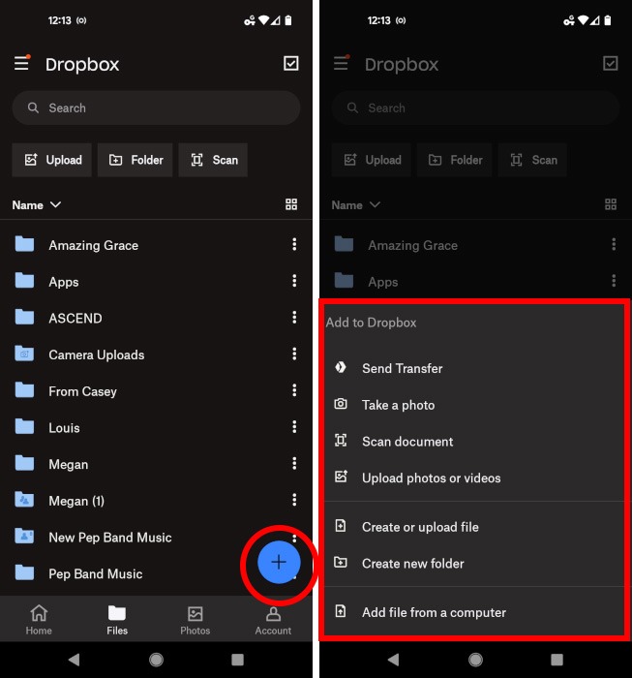Screen dimensions: 632x678
Task: Open hamburger menu in left Dropbox screen
Action: [21, 64]
